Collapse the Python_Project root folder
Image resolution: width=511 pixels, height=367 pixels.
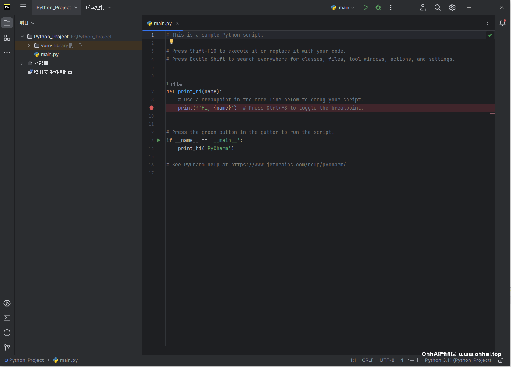click(22, 37)
